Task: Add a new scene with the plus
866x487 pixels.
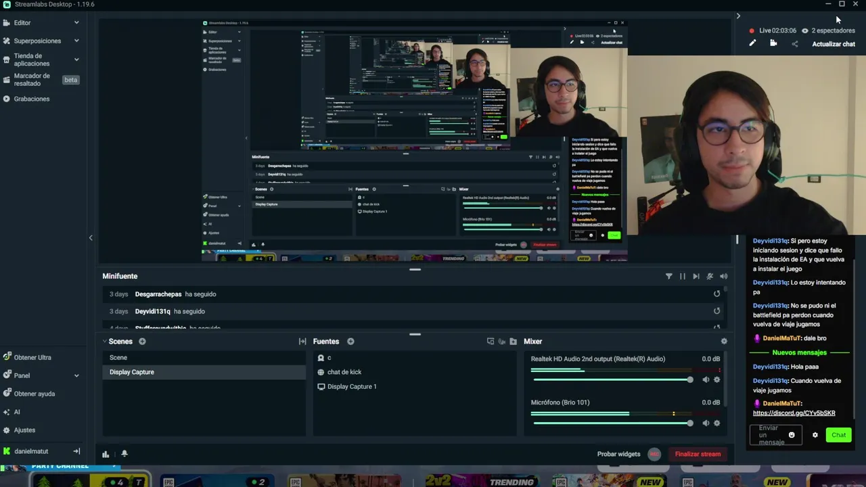Action: click(x=142, y=342)
